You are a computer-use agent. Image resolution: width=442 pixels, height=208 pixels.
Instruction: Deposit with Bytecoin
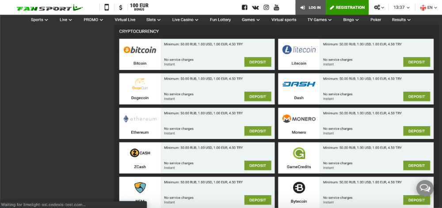tap(417, 200)
